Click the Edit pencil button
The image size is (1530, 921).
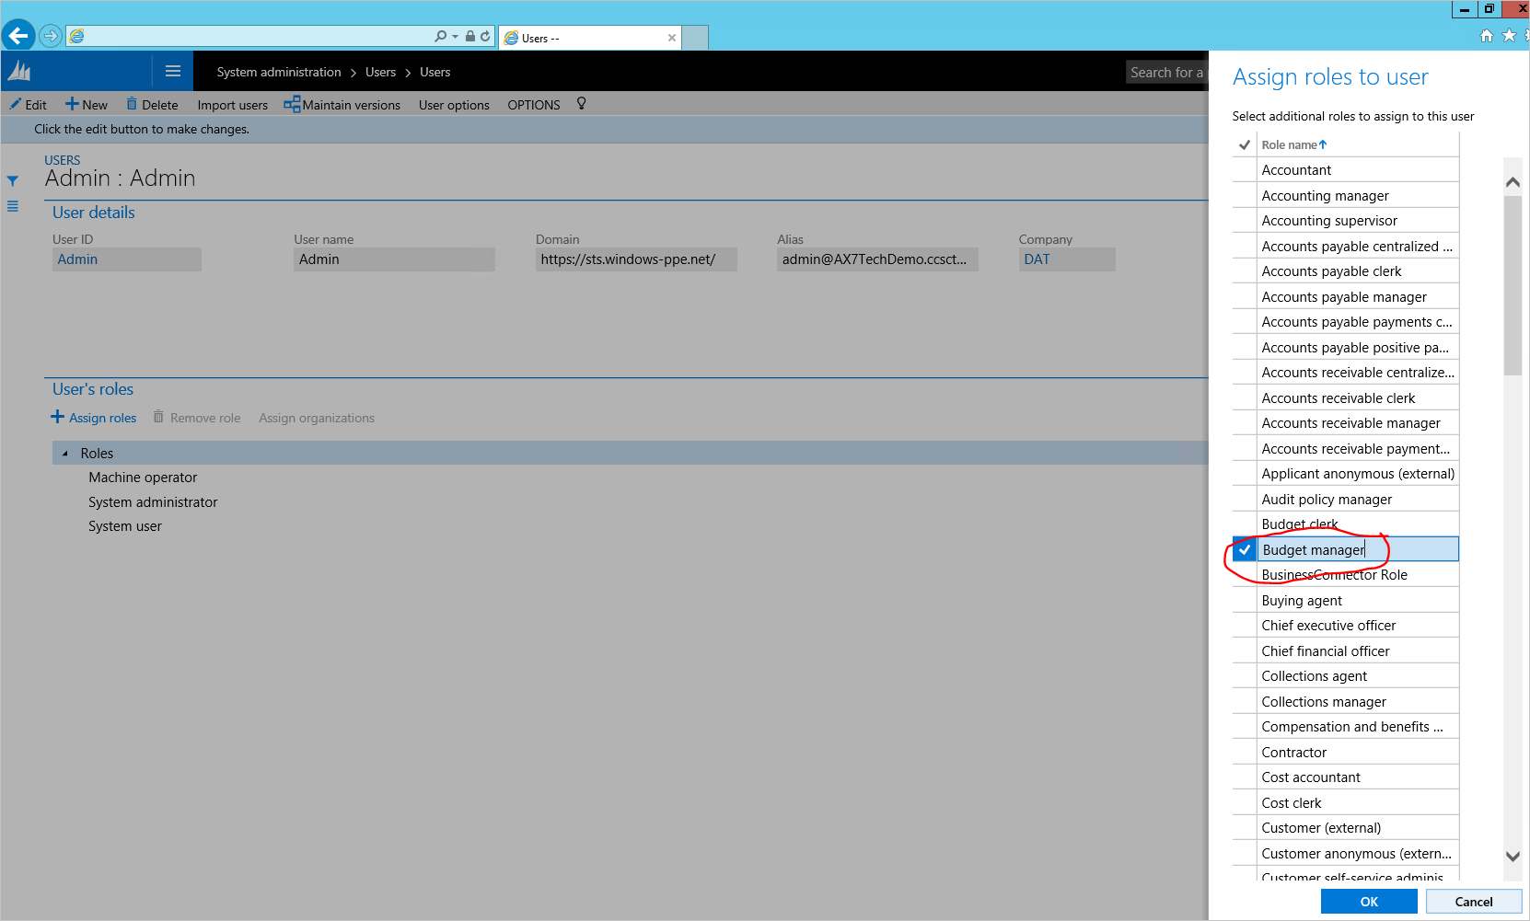coord(28,105)
